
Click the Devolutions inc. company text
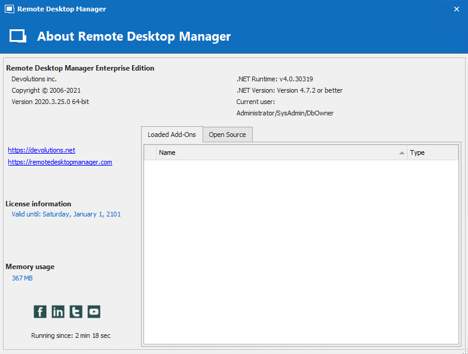point(34,79)
